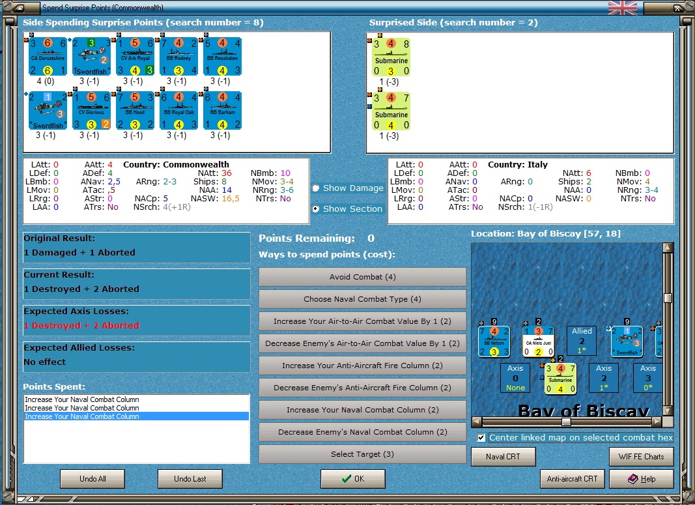
Task: Click Increase Your Anti-Aircraft Fire Column
Action: [x=363, y=366]
